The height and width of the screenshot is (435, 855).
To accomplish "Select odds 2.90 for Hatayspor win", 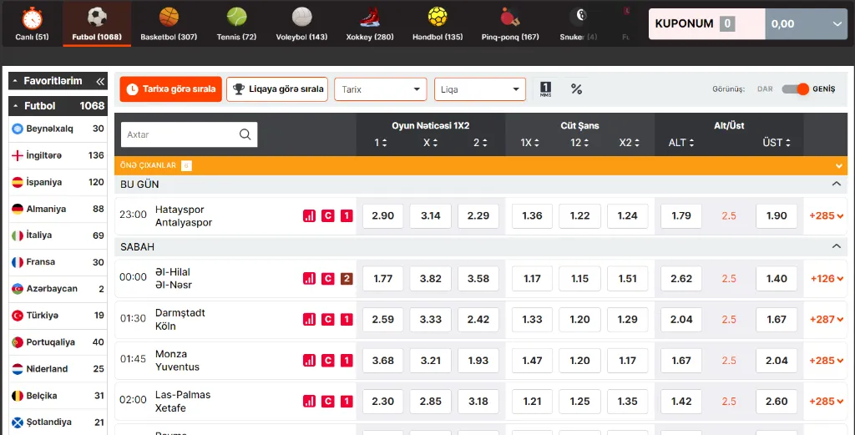I will (x=382, y=216).
